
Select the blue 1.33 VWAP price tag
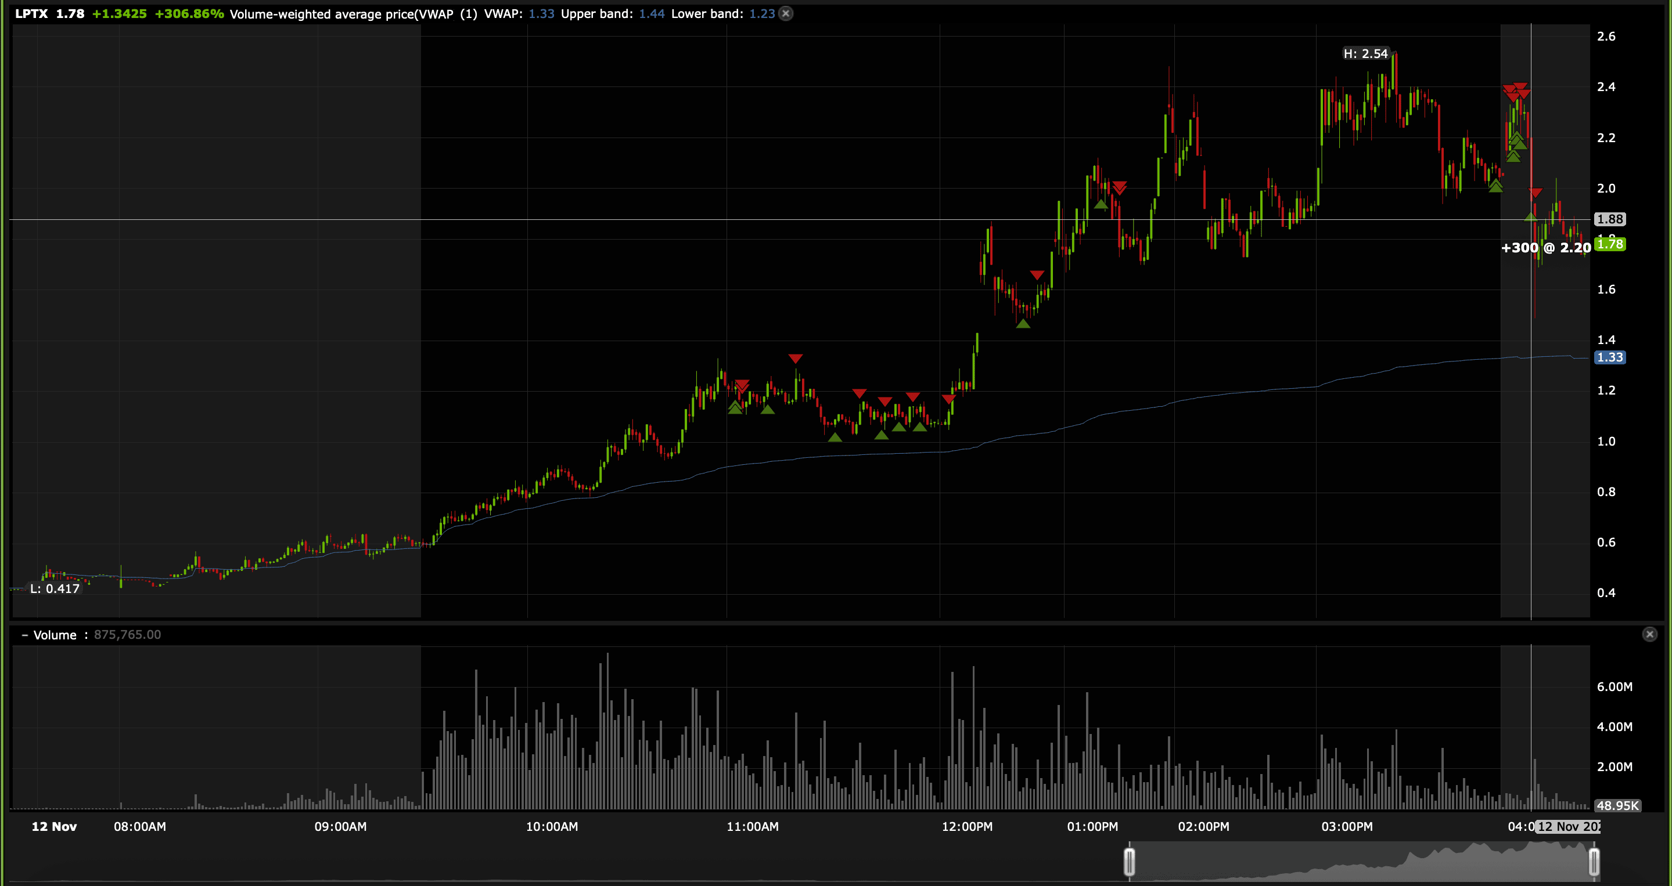tap(1610, 357)
